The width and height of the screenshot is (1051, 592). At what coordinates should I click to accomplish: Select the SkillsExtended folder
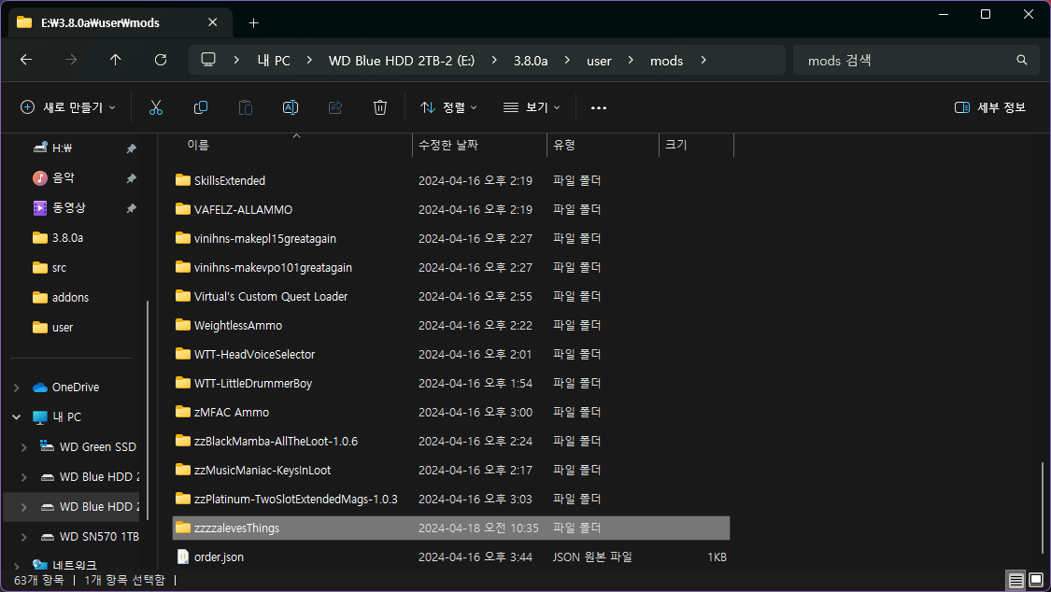(x=229, y=181)
